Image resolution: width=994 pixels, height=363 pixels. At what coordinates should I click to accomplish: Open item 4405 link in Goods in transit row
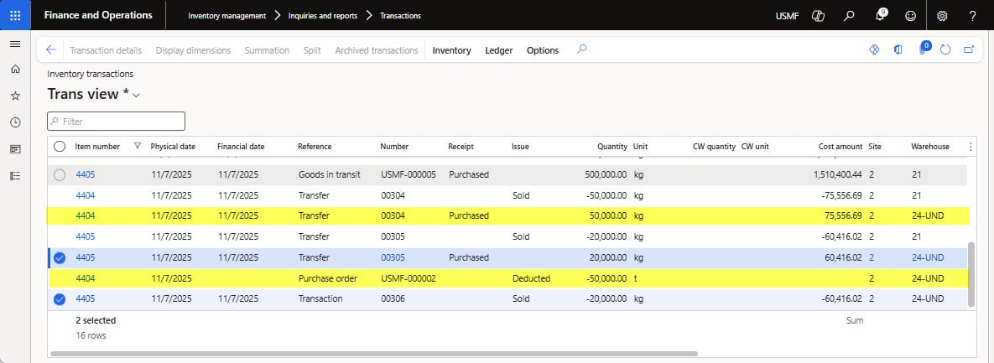[x=85, y=174]
